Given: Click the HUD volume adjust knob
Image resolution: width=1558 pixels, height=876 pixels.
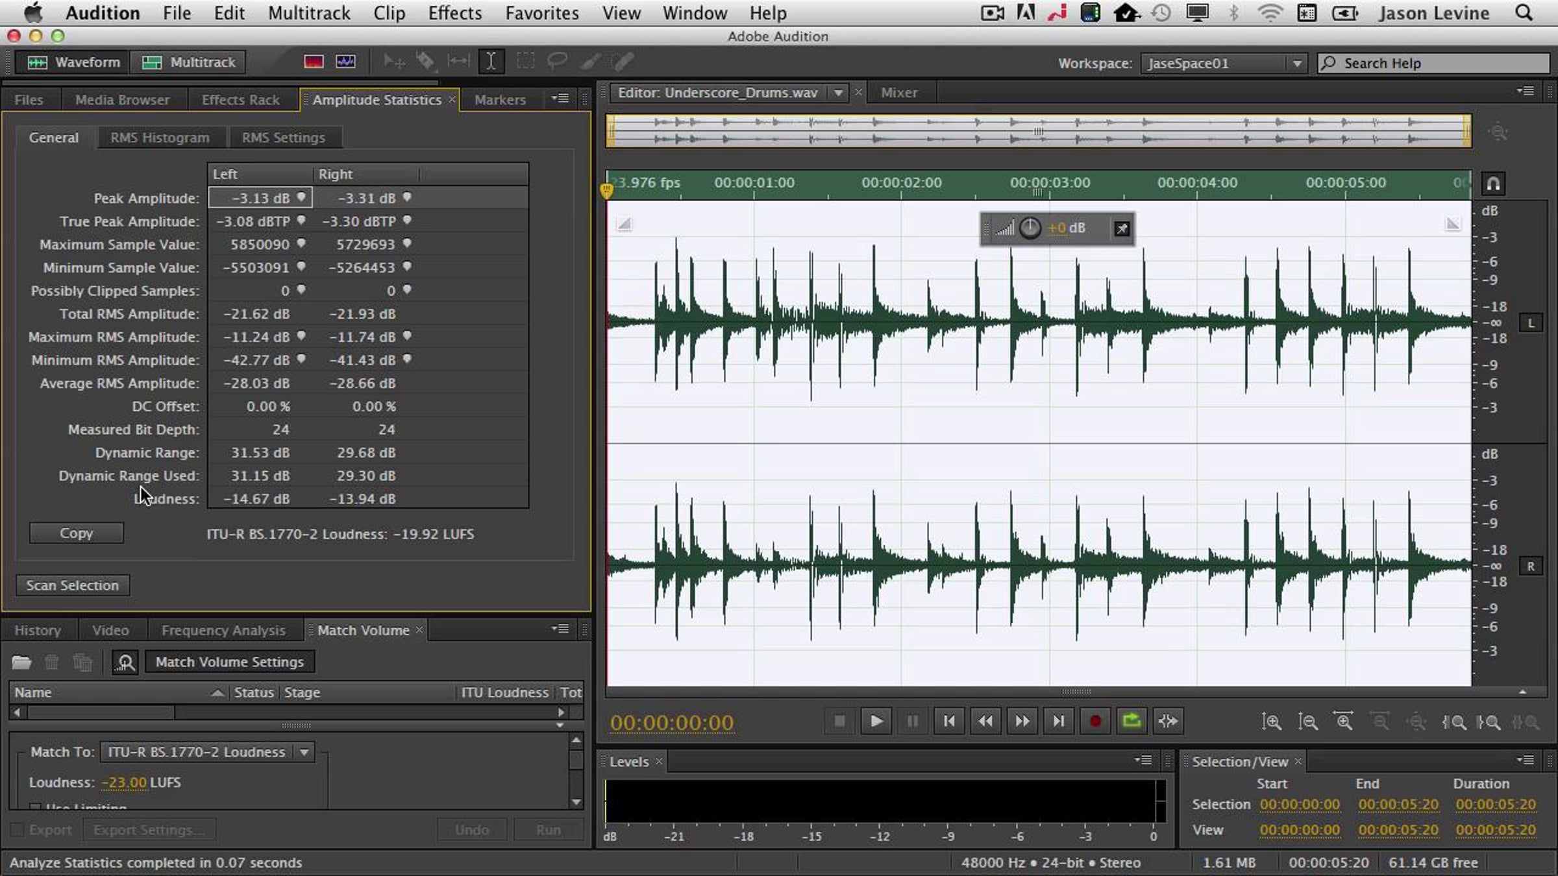Looking at the screenshot, I should (x=1030, y=228).
